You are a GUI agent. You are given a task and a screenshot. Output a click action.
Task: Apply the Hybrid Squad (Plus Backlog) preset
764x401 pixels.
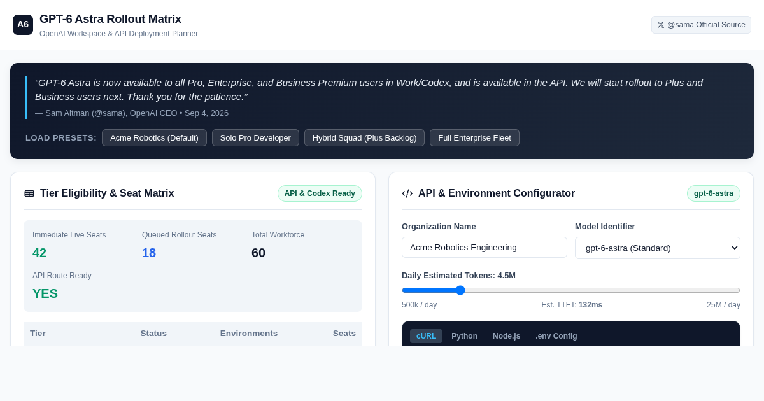[x=364, y=138]
